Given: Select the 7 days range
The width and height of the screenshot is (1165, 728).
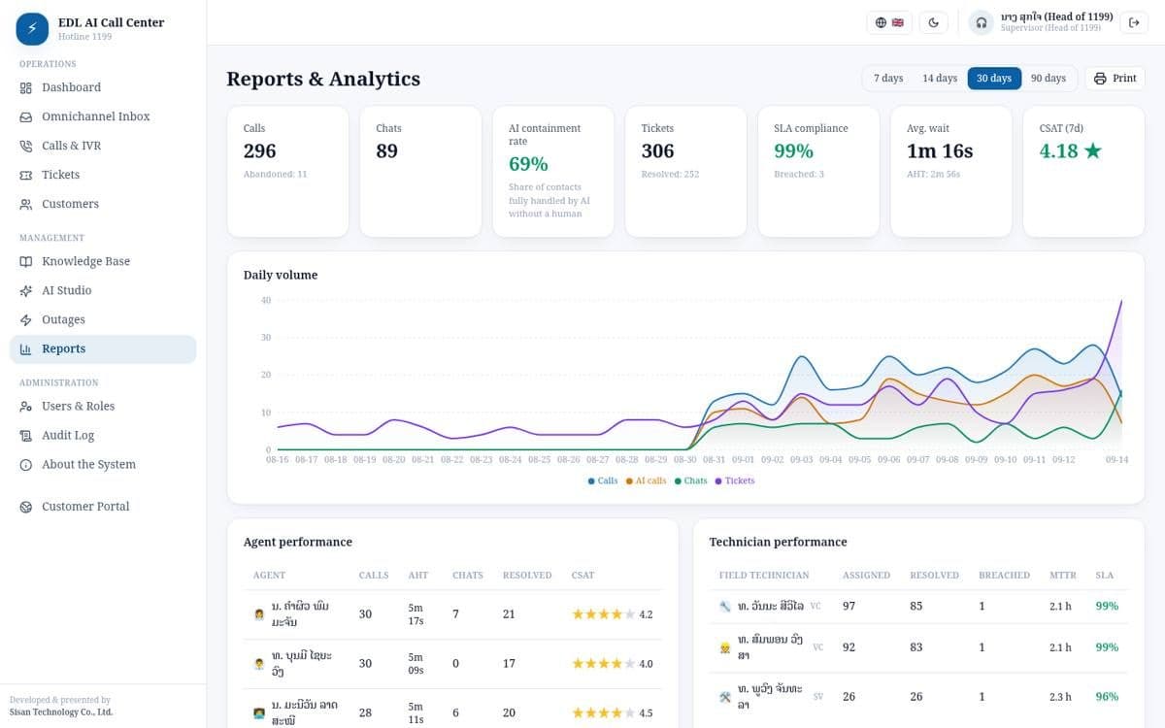Looking at the screenshot, I should click(x=887, y=78).
